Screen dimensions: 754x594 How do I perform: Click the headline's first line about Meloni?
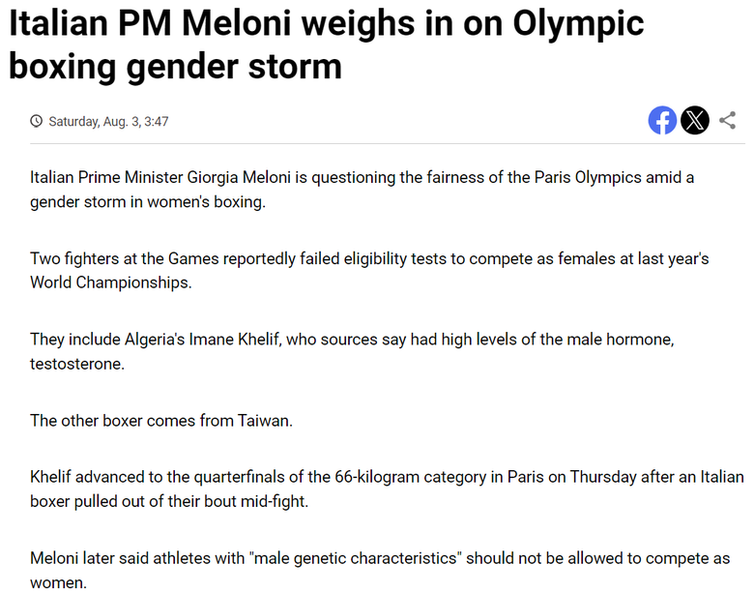pos(326,23)
